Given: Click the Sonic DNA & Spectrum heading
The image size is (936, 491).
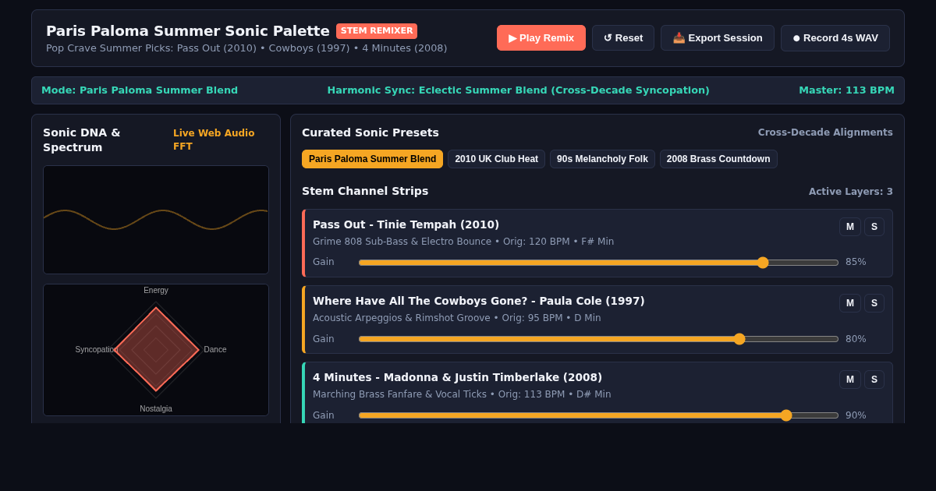Looking at the screenshot, I should click(x=82, y=140).
